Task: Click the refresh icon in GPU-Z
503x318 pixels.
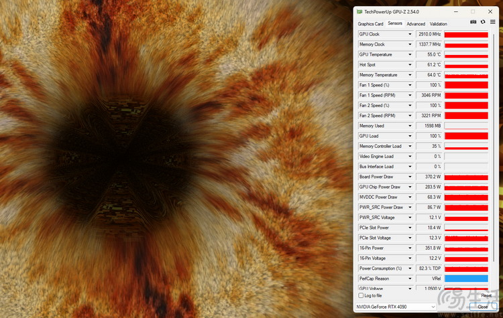Action: tap(483, 22)
